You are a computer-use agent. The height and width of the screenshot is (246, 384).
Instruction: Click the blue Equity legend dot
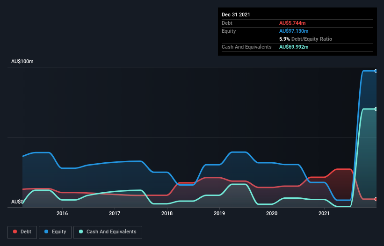(x=46, y=232)
